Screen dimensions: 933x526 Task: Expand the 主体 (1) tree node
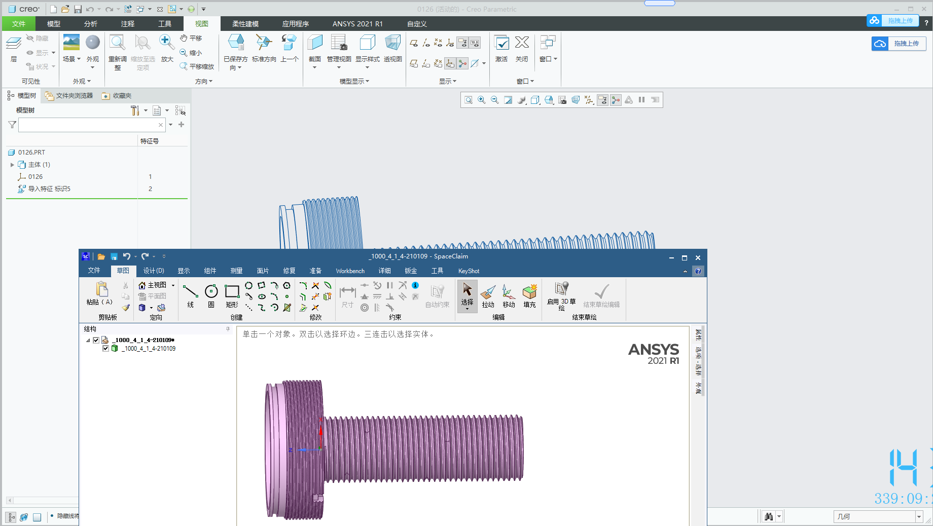12,165
